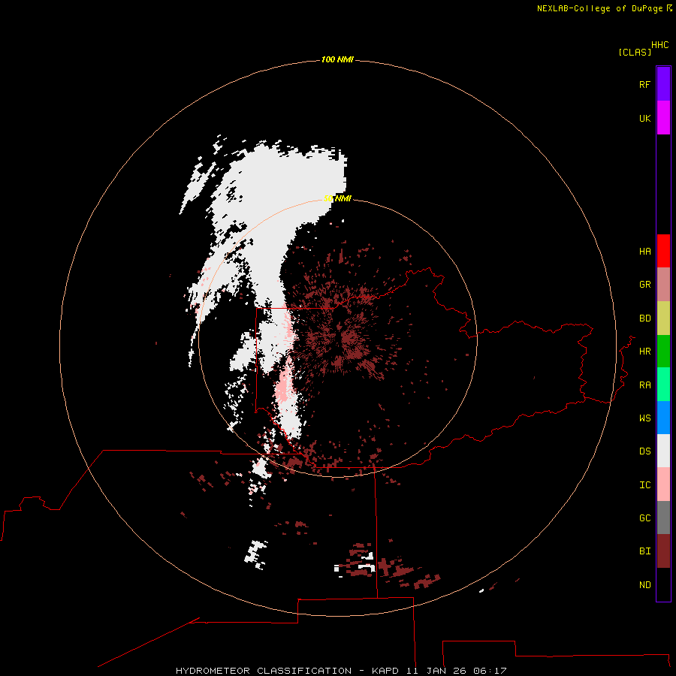This screenshot has width=676, height=676.
Task: Click the 11 JAN 26 date text
Action: (x=436, y=671)
